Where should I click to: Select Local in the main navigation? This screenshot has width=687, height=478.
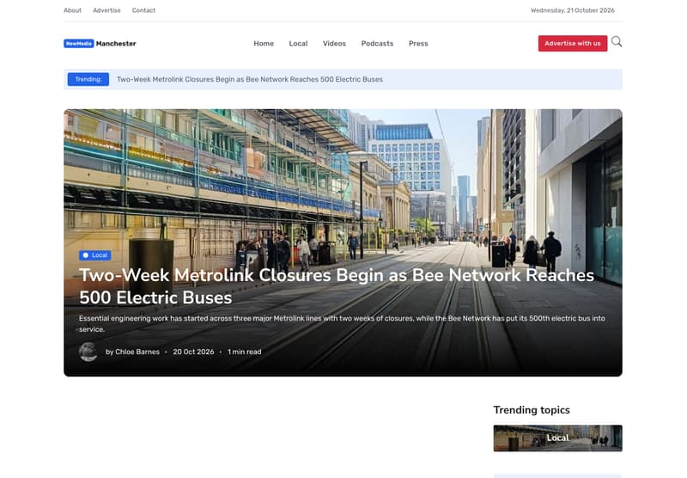click(x=298, y=43)
